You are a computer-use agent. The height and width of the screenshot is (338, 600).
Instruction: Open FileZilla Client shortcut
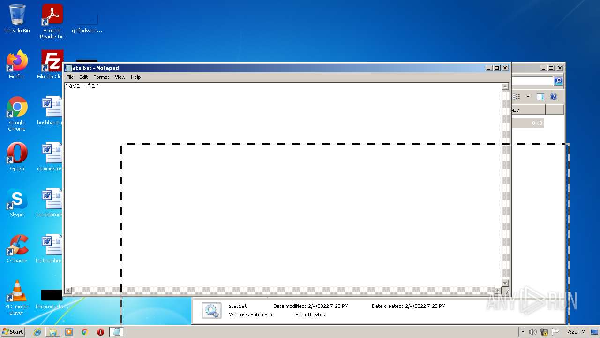pyautogui.click(x=51, y=64)
